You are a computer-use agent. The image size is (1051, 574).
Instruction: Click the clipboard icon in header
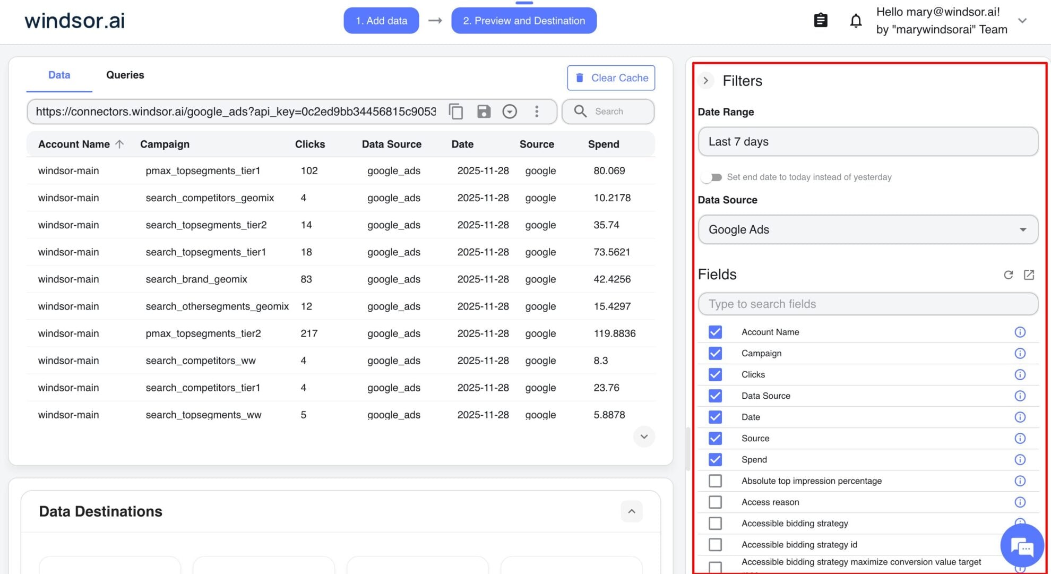[821, 21]
